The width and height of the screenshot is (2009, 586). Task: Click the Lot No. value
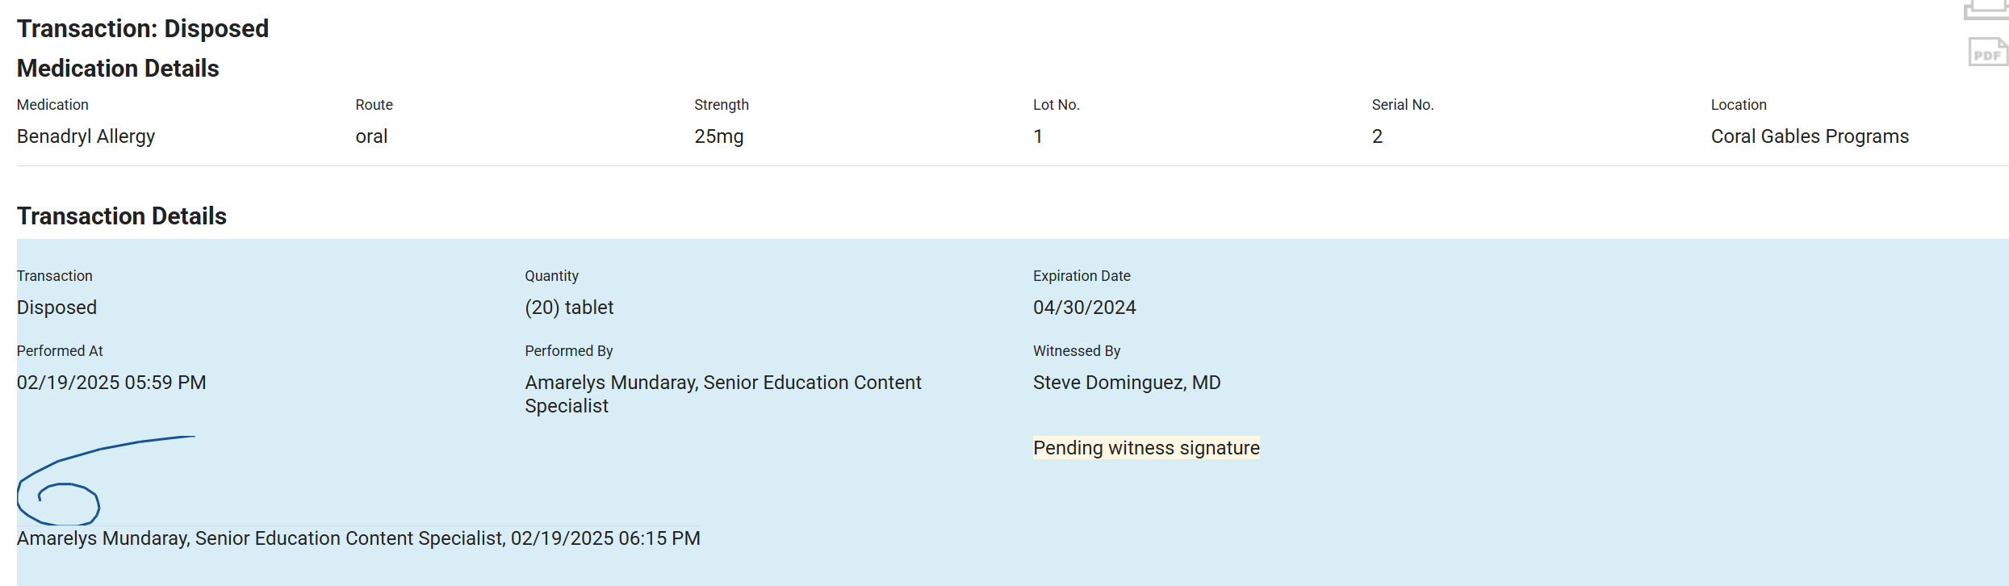coord(1037,136)
